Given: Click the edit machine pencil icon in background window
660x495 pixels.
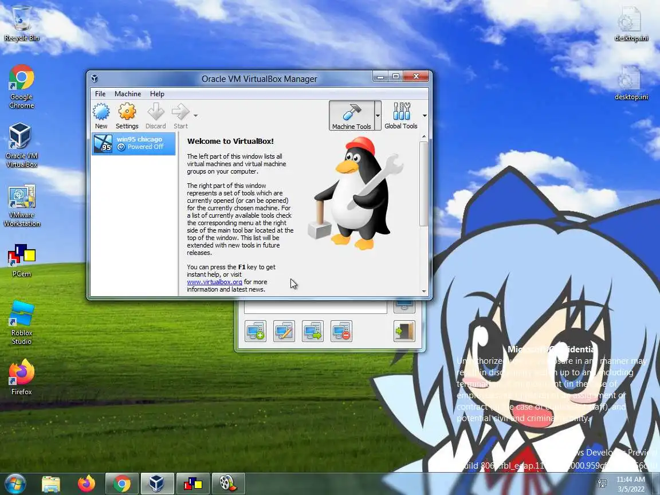Looking at the screenshot, I should tap(284, 331).
